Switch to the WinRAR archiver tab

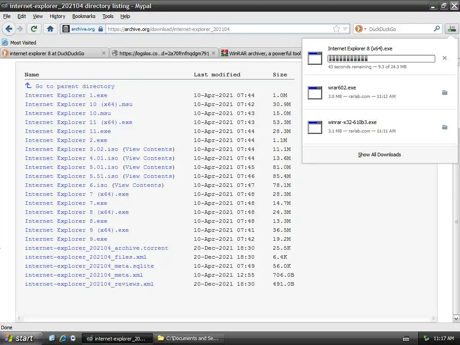point(261,53)
